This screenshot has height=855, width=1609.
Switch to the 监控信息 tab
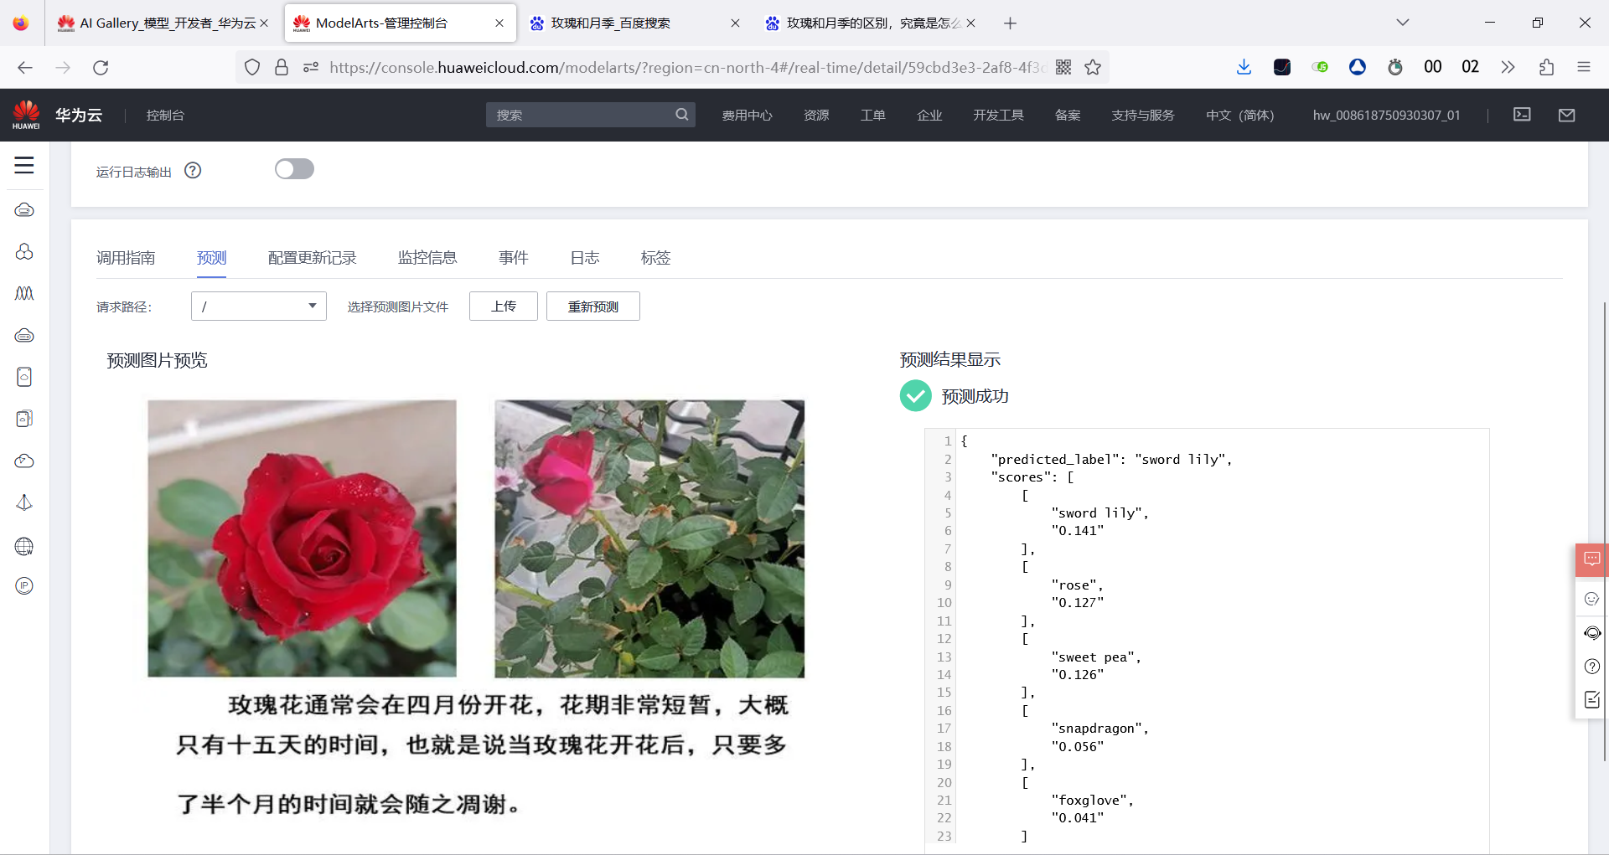(x=427, y=257)
